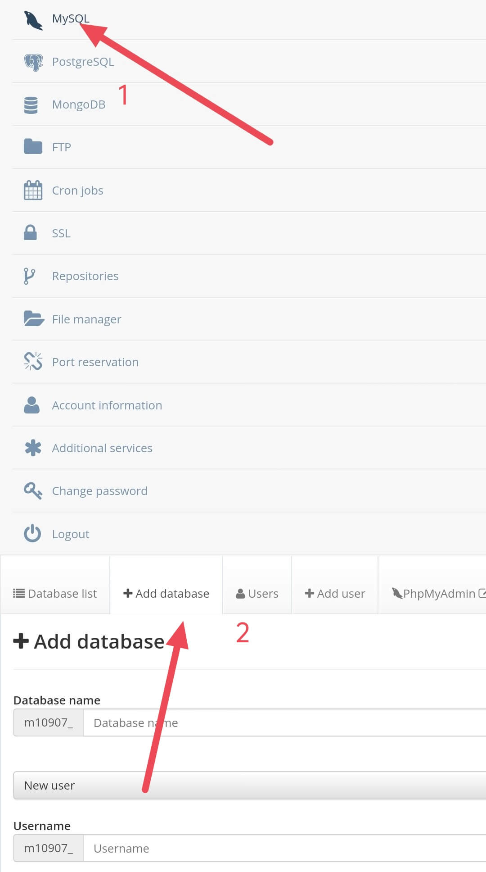Click the Change password key icon

[33, 490]
